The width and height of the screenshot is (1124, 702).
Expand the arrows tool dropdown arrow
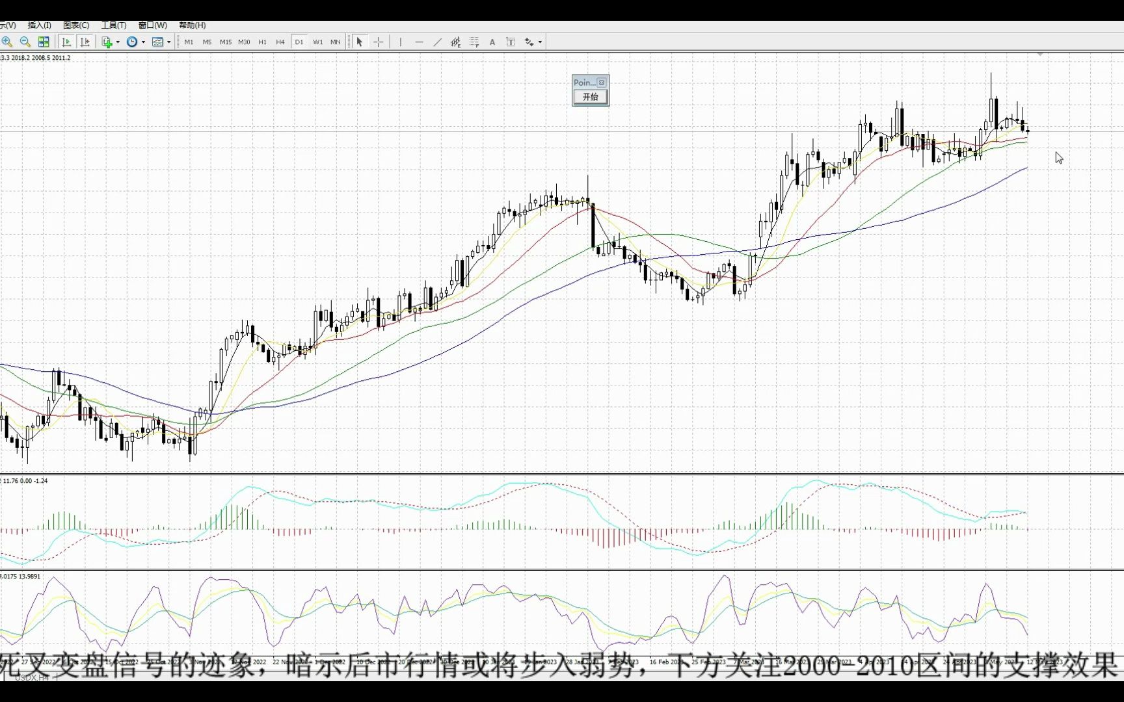[x=540, y=42]
